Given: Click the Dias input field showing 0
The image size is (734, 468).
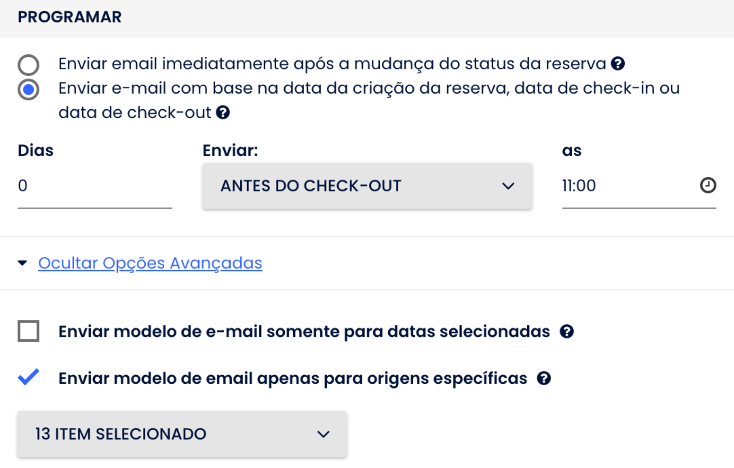Looking at the screenshot, I should click(95, 186).
